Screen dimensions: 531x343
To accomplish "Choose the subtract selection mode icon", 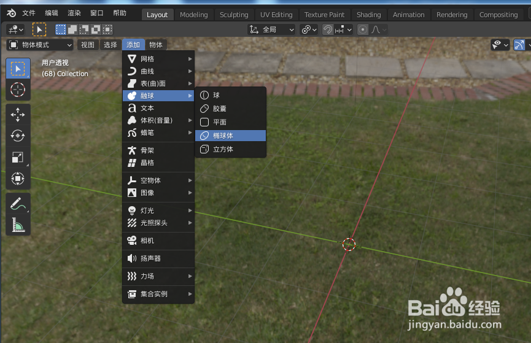I will 84,30.
